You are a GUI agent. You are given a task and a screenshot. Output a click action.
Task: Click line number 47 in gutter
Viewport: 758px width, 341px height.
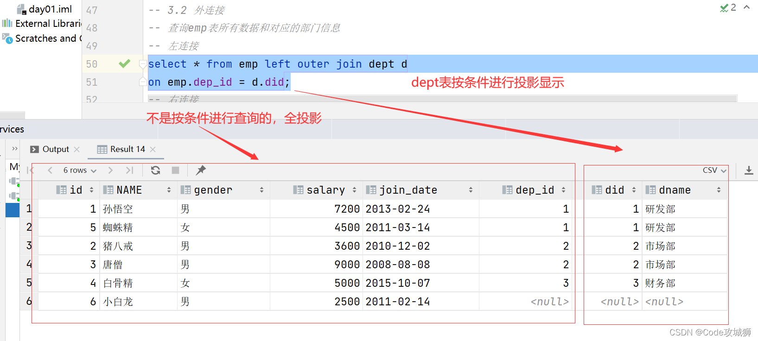click(92, 10)
